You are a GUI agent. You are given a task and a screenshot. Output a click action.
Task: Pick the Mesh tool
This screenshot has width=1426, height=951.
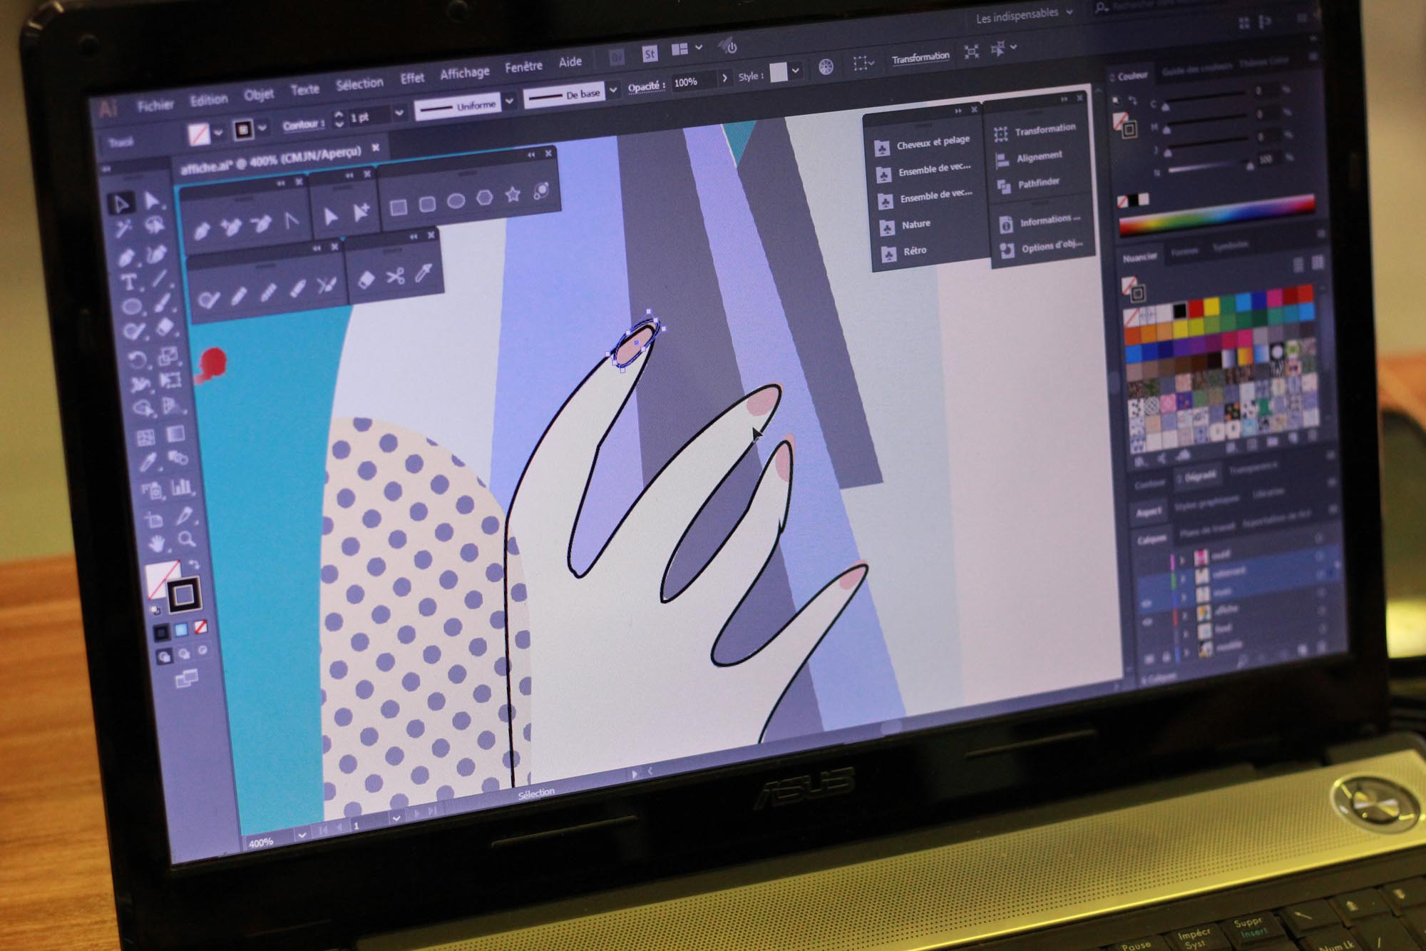coord(145,437)
